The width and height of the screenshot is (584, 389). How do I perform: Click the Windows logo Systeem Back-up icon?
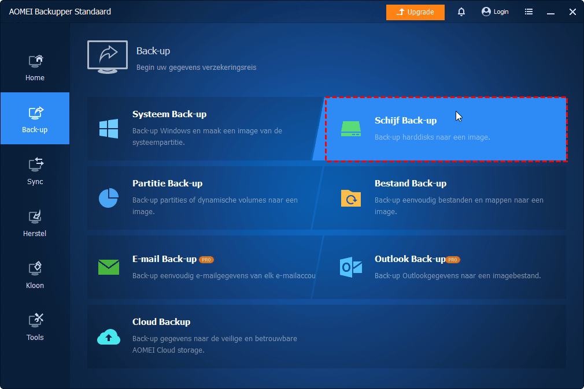(109, 129)
